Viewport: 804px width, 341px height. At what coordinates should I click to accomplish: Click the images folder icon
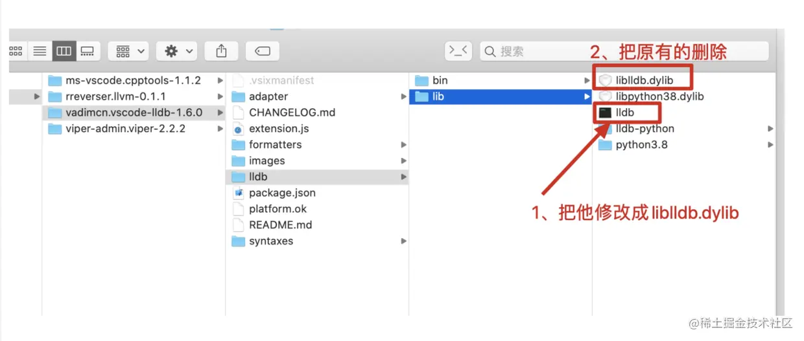point(238,161)
